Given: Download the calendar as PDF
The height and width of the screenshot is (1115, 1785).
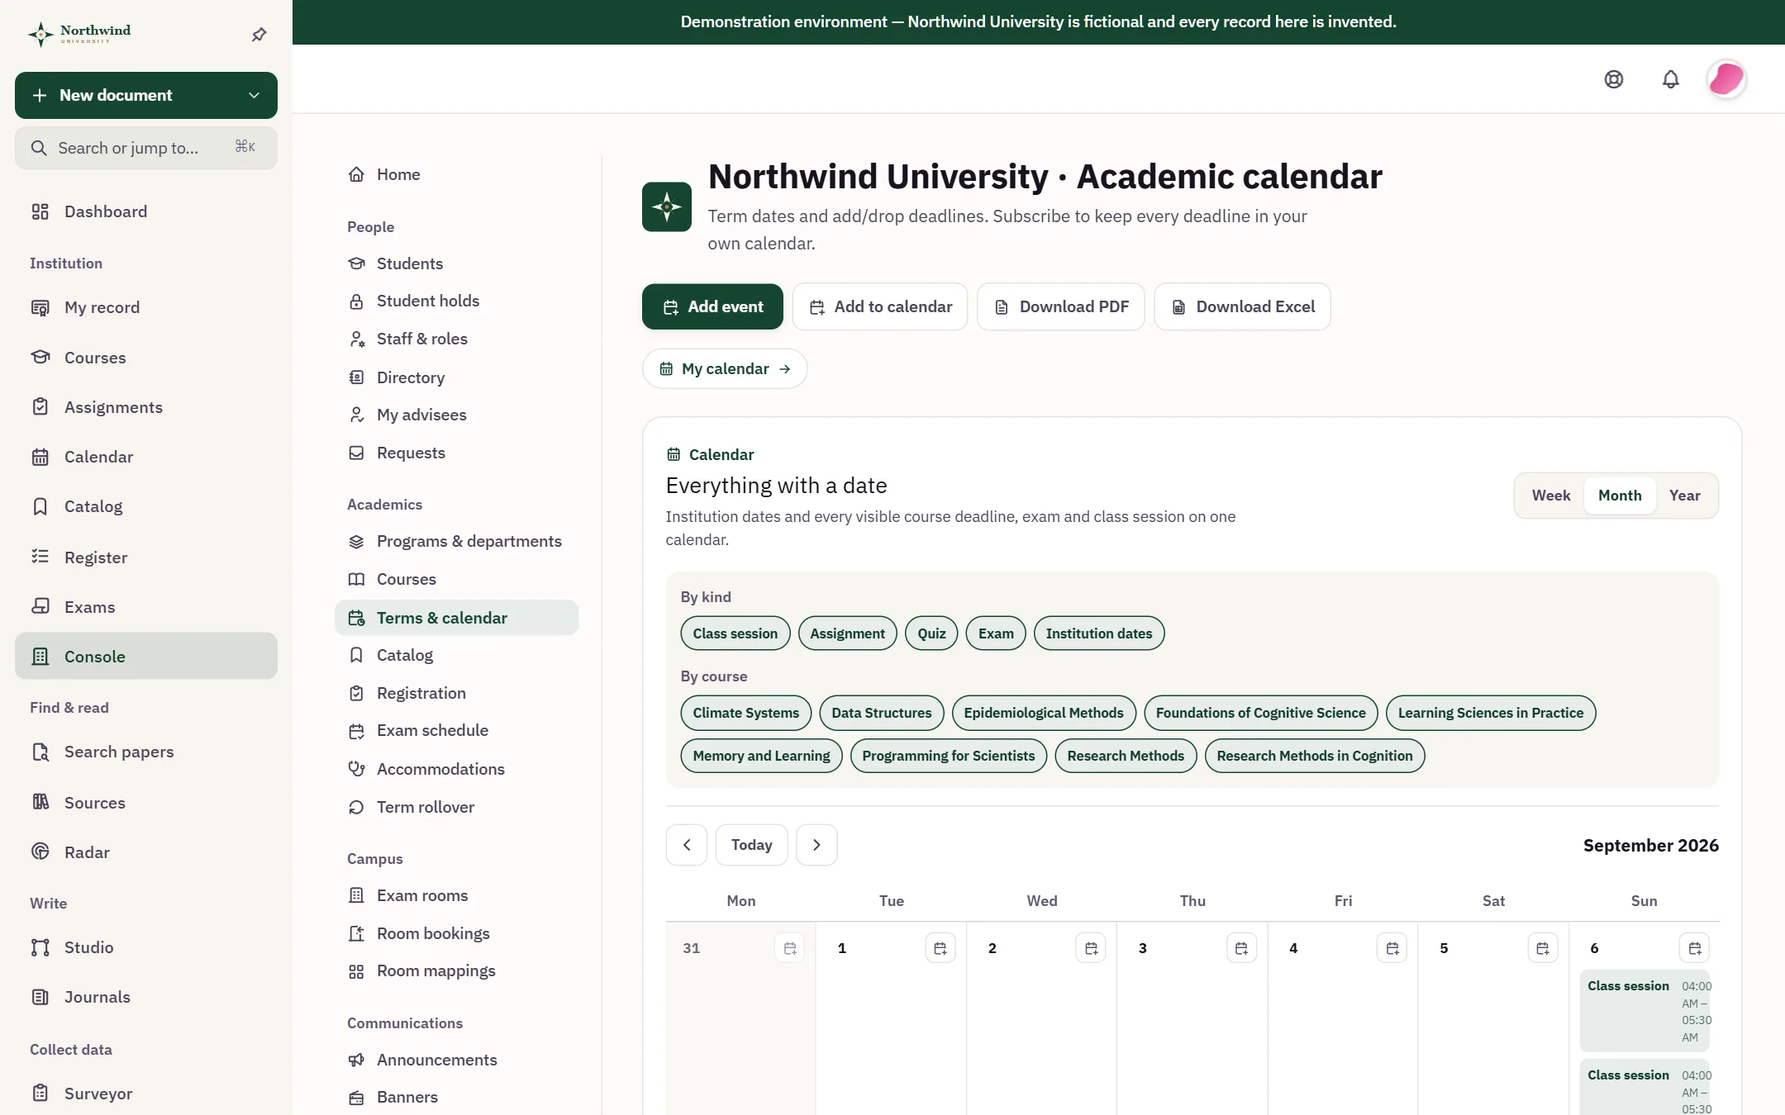Looking at the screenshot, I should click(1061, 306).
